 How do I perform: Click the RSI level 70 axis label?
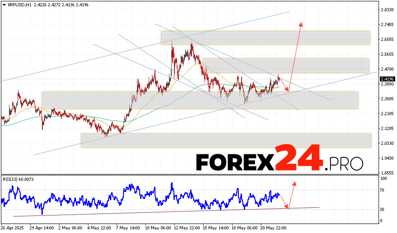(383, 191)
